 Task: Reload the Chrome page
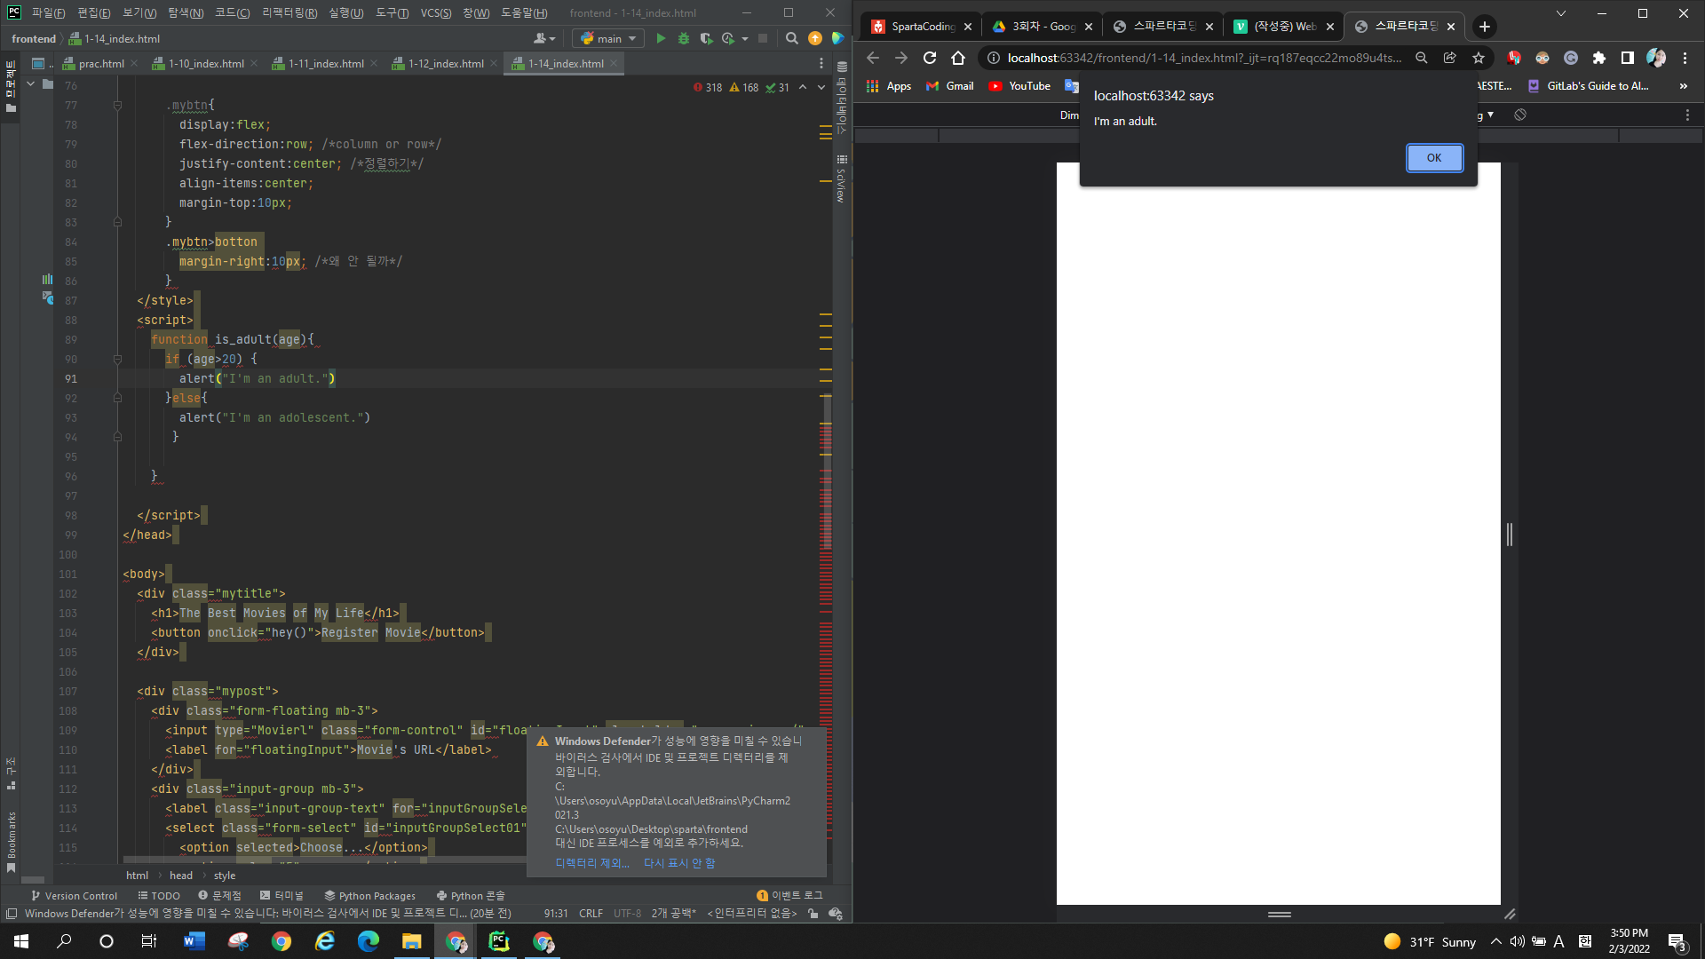930,58
